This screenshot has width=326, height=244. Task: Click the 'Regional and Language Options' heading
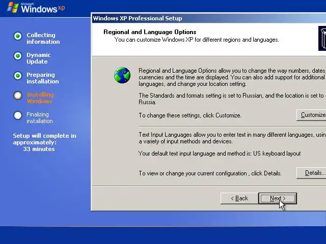coord(150,32)
